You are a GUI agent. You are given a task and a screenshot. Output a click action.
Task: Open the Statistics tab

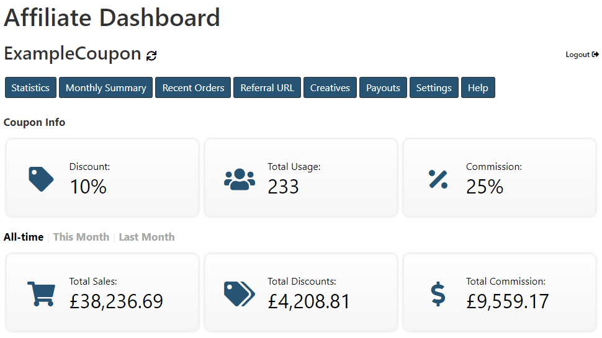(30, 87)
